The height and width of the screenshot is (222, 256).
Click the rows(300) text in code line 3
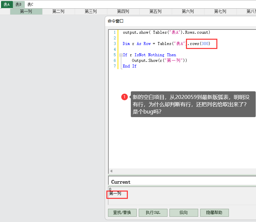(x=201, y=44)
